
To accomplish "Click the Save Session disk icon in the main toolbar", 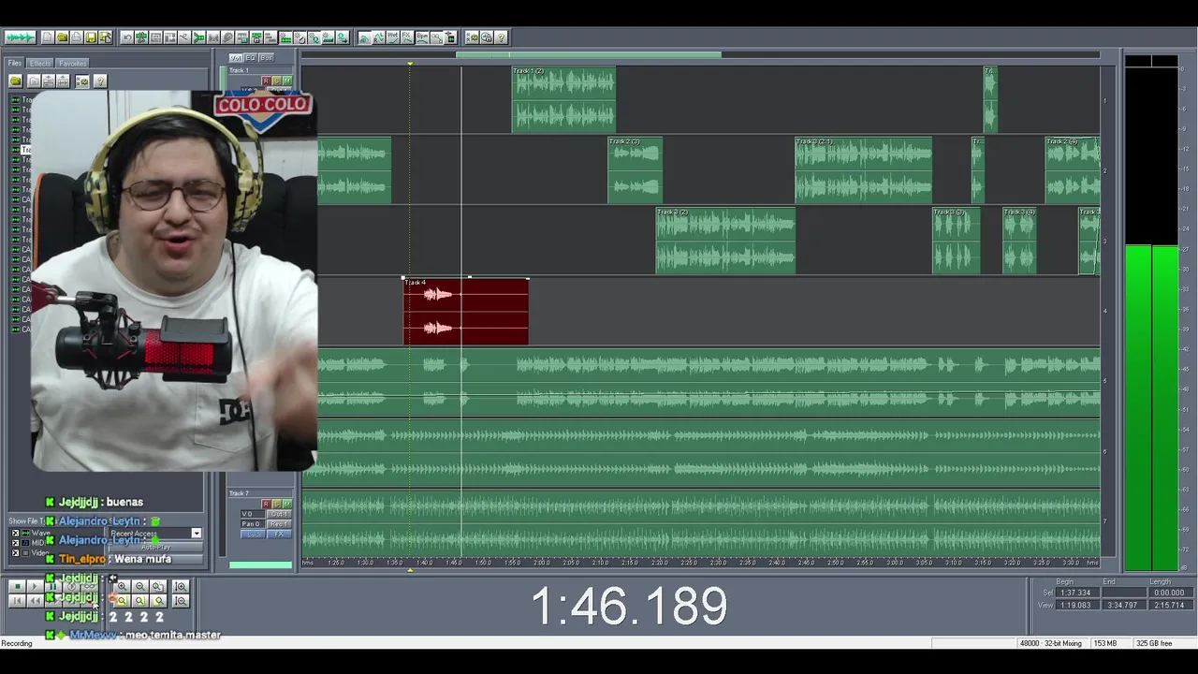I will click(x=91, y=37).
